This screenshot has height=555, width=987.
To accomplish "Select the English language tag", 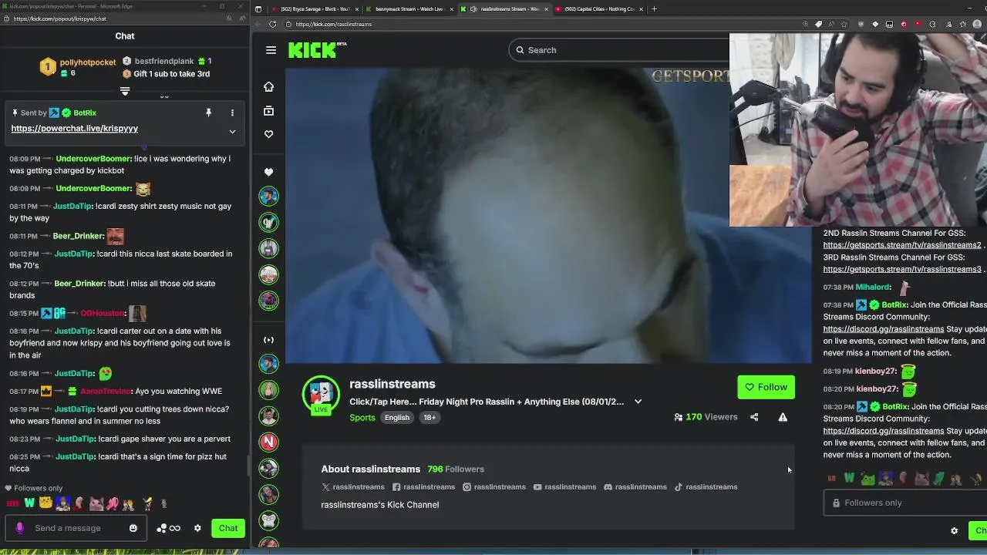I will (x=397, y=418).
